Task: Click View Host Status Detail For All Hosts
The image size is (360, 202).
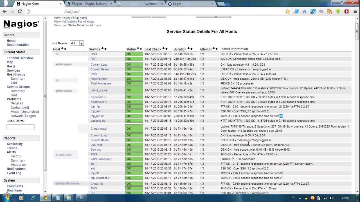Action: (x=77, y=25)
